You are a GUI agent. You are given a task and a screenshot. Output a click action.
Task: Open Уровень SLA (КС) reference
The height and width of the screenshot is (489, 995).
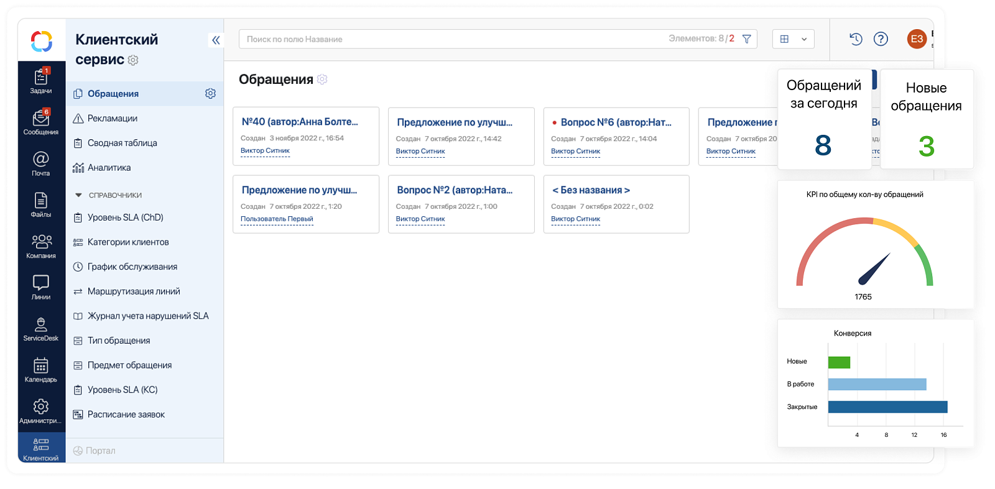[144, 390]
